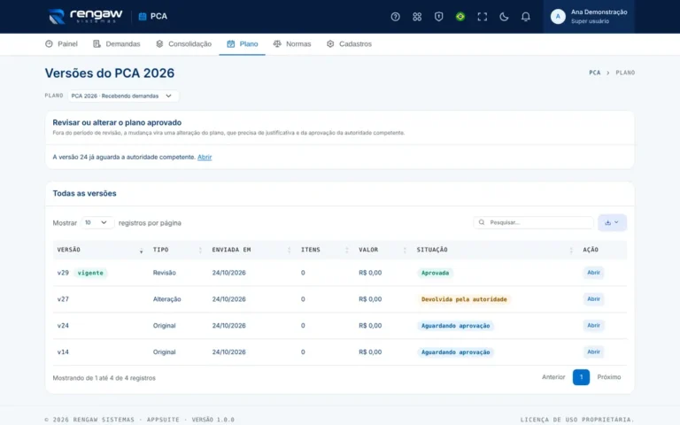Click the shield security icon
The height and width of the screenshot is (425, 680).
438,17
